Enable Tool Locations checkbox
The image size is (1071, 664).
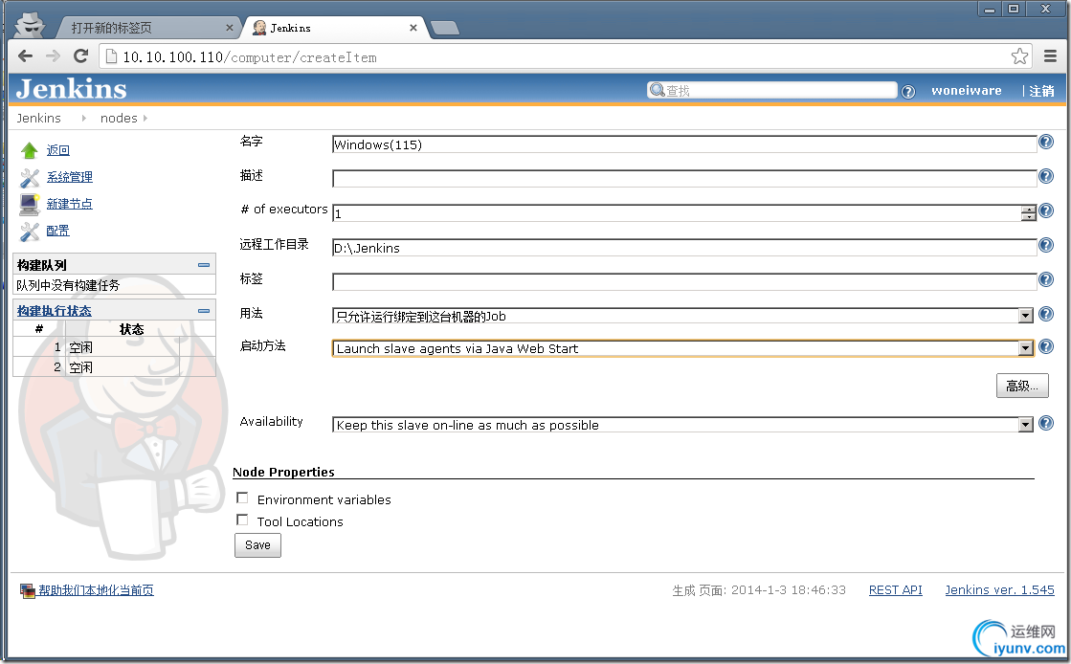[x=242, y=520]
